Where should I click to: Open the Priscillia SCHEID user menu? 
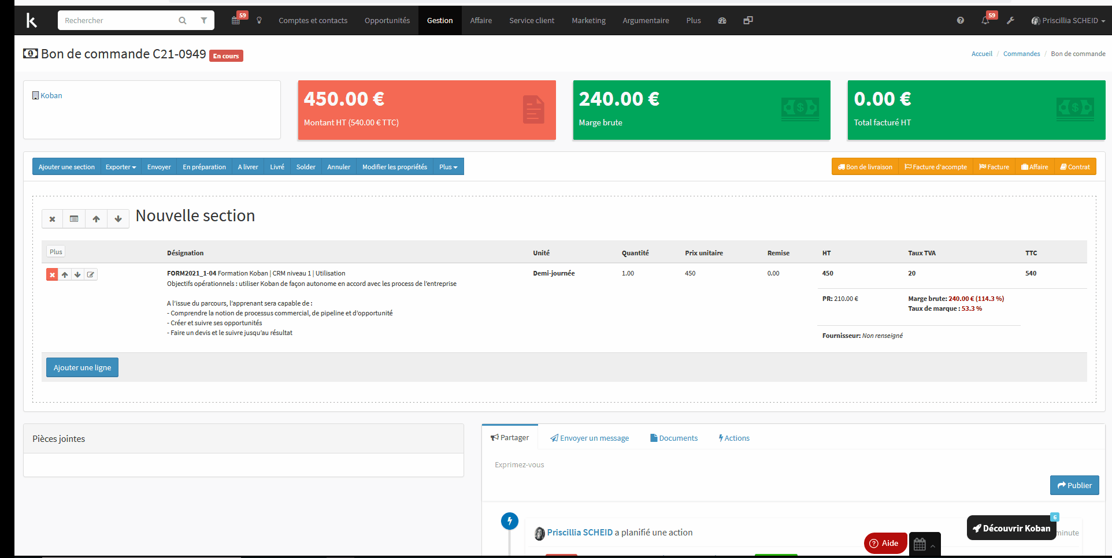pos(1068,20)
